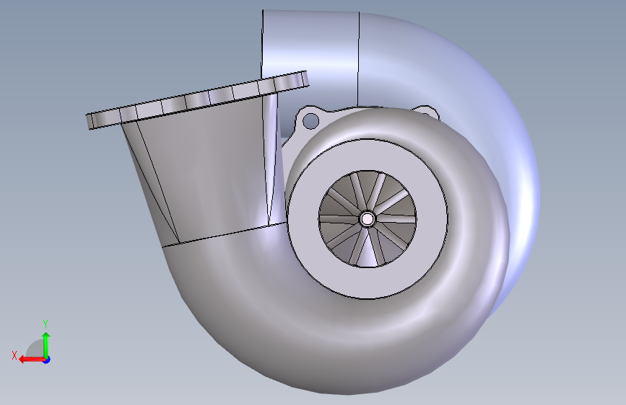Select the compressor wheel center shaft hub
This screenshot has height=405, width=626.
368,219
